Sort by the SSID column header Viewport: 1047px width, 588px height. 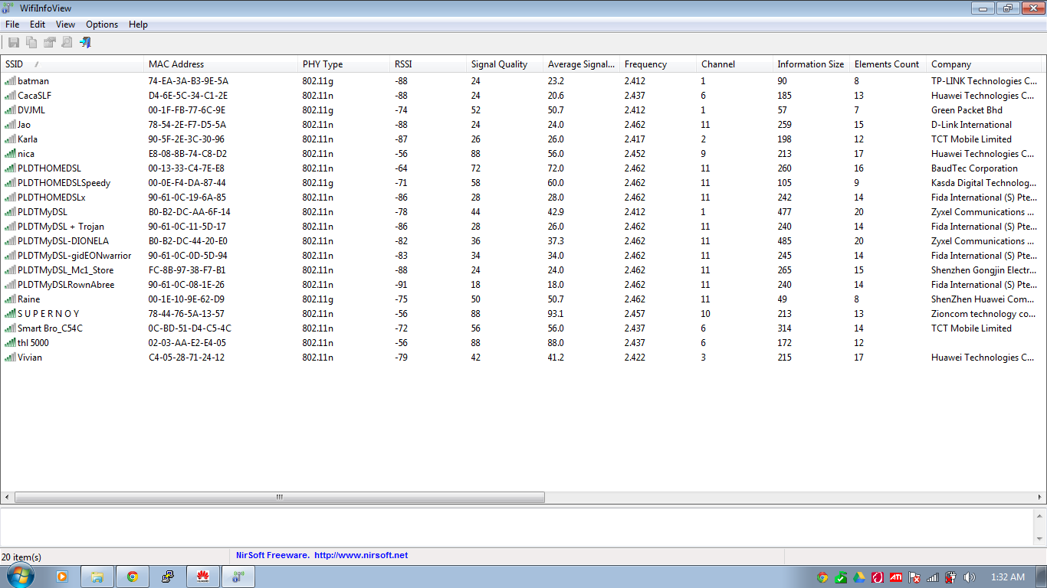pos(72,64)
